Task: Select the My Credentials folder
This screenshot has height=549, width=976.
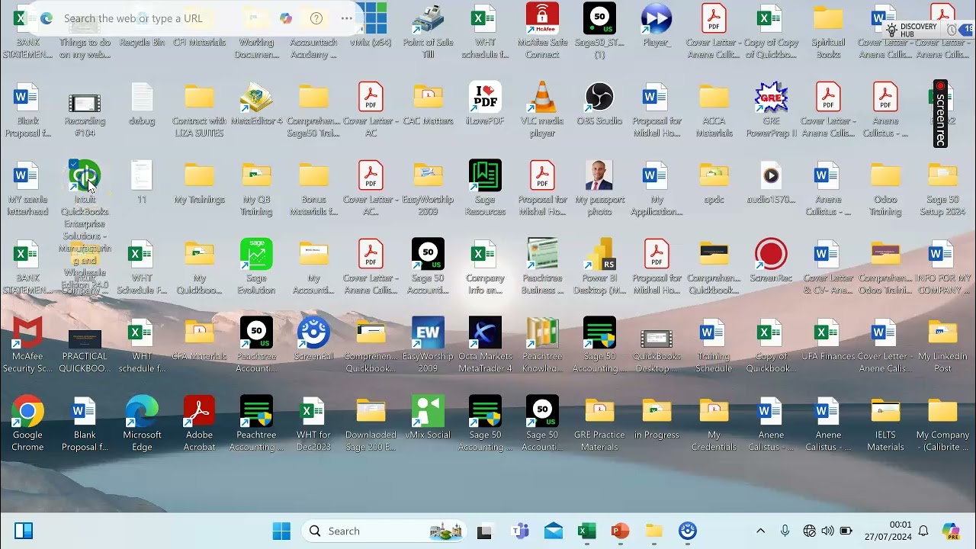Action: pos(714,424)
